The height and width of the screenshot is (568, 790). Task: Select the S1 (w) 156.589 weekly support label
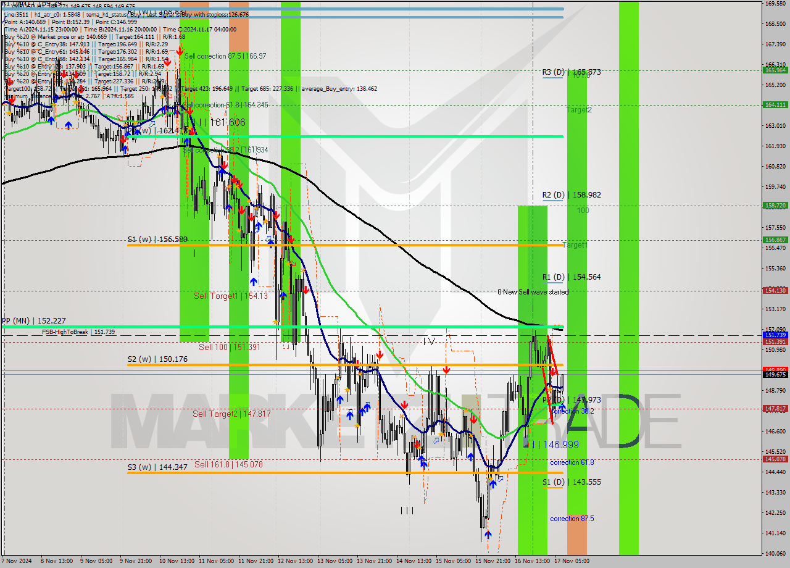point(157,240)
